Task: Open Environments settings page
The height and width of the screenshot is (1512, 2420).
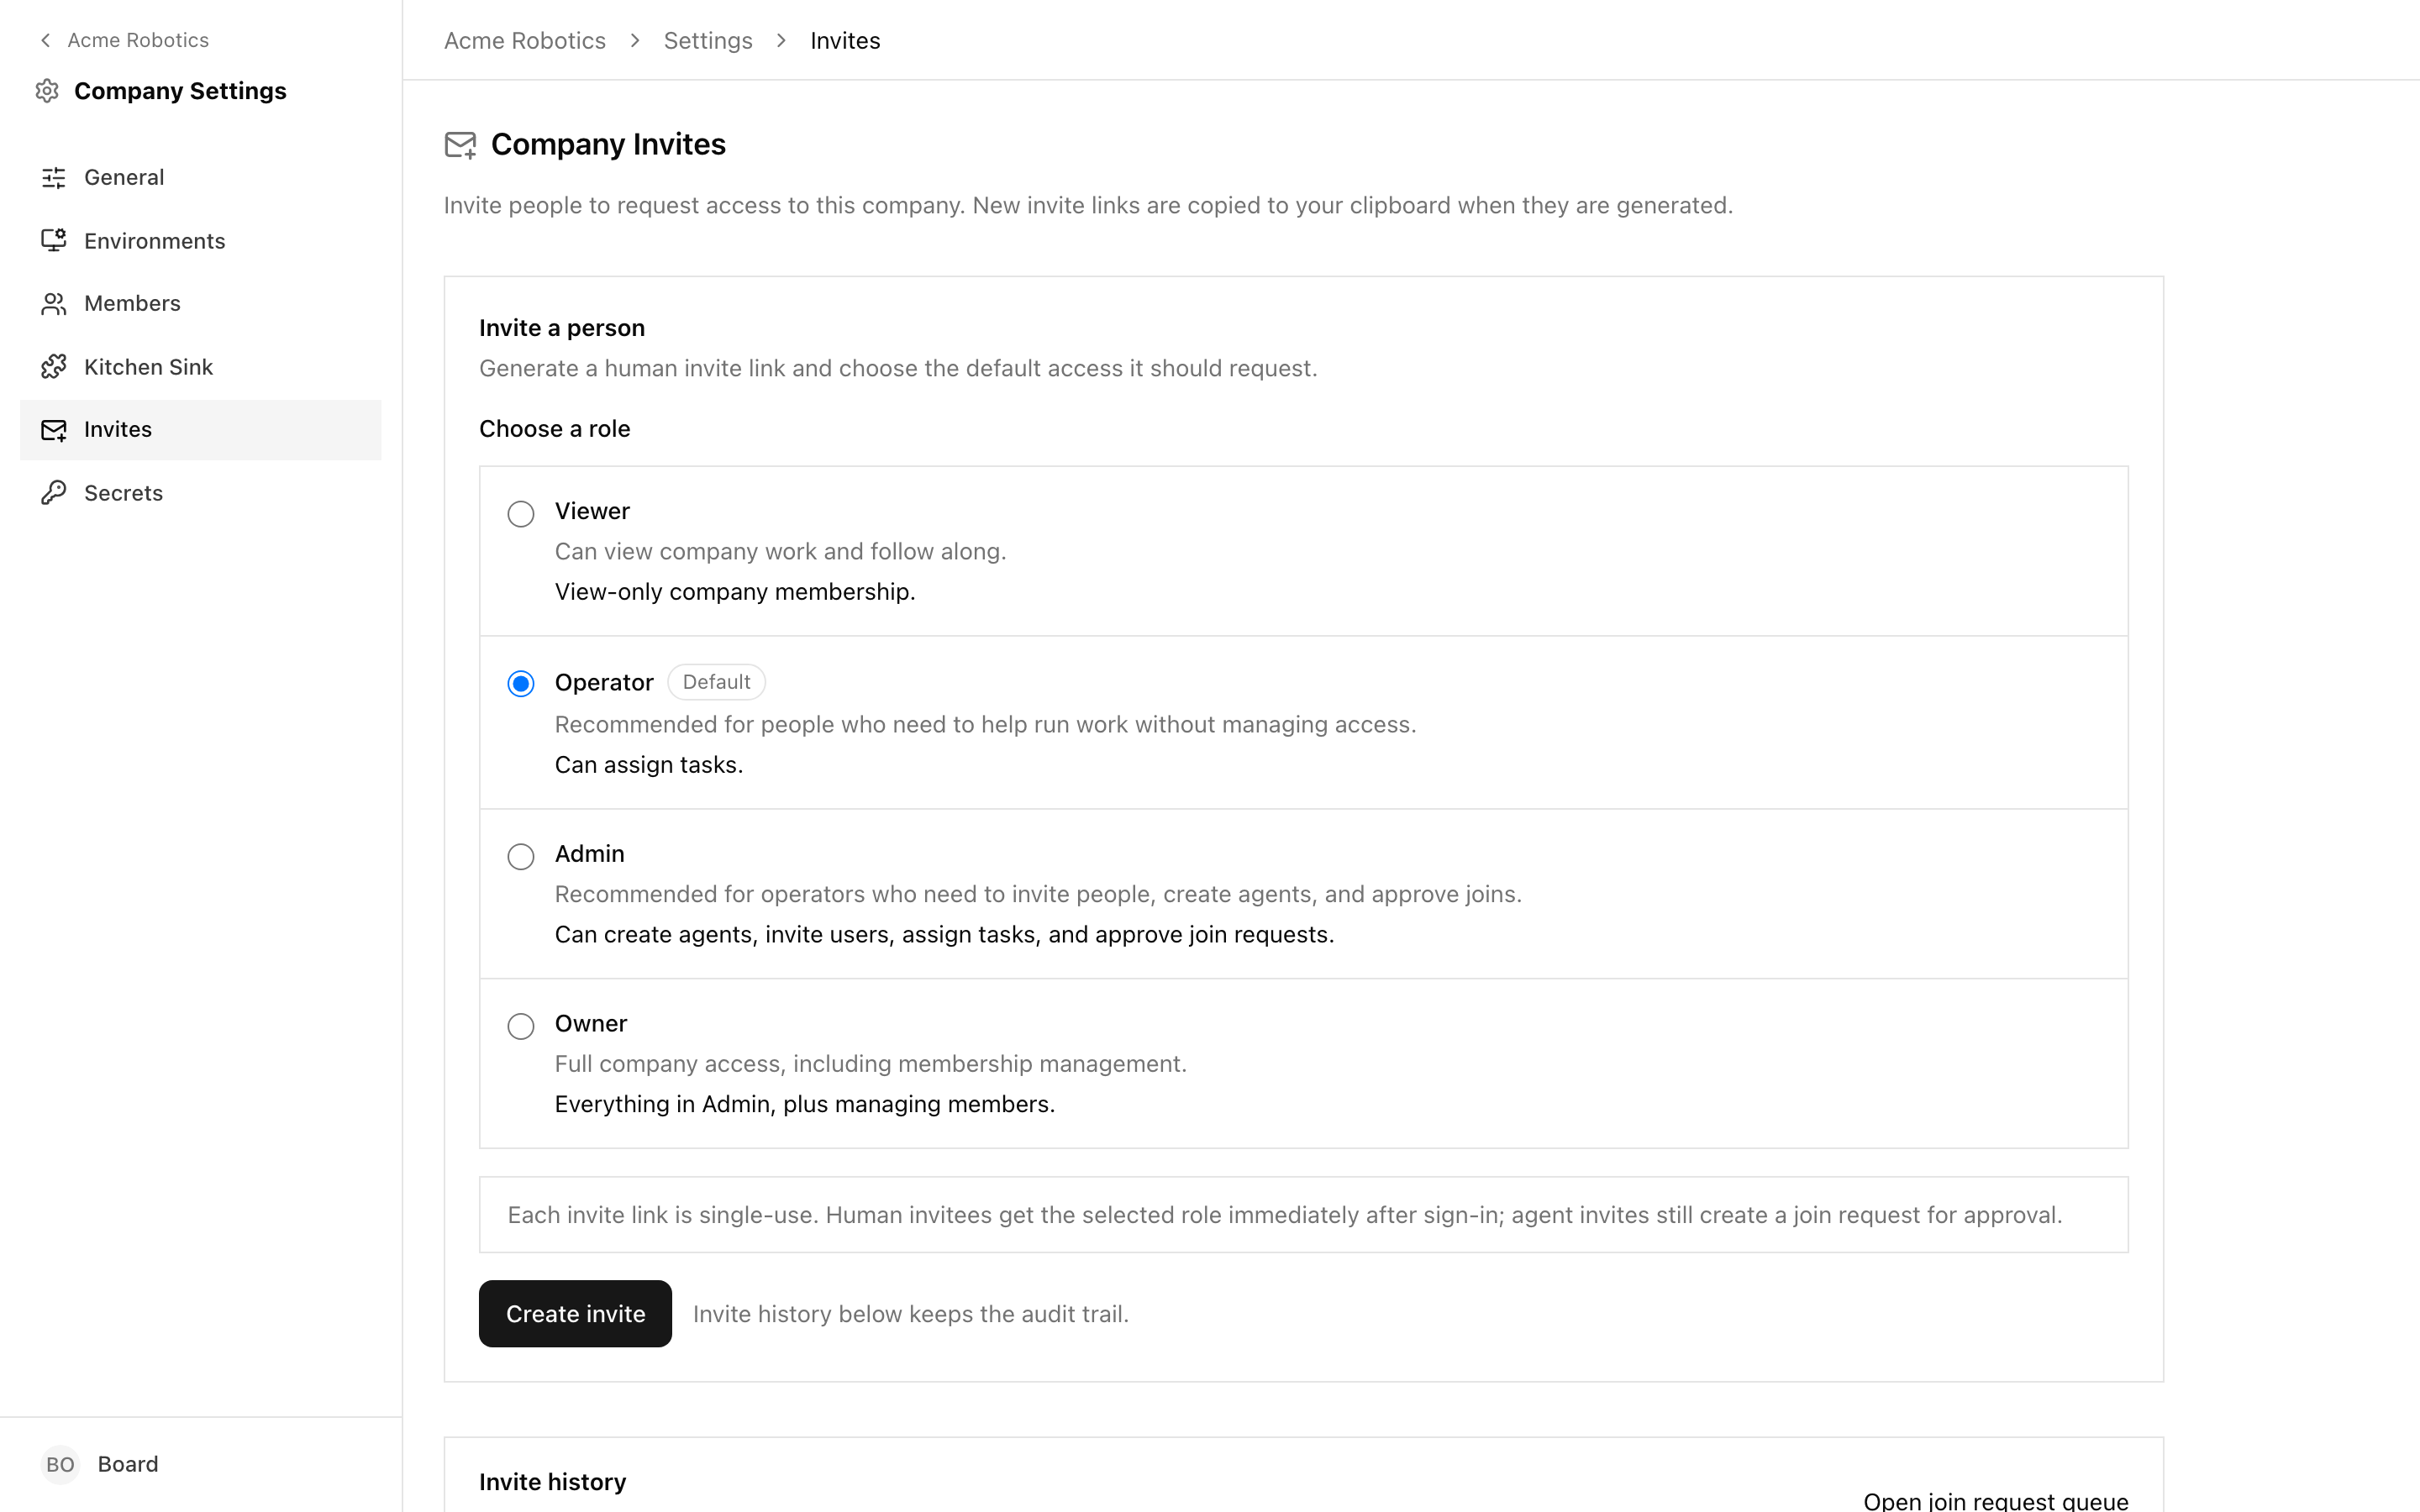Action: click(200, 241)
